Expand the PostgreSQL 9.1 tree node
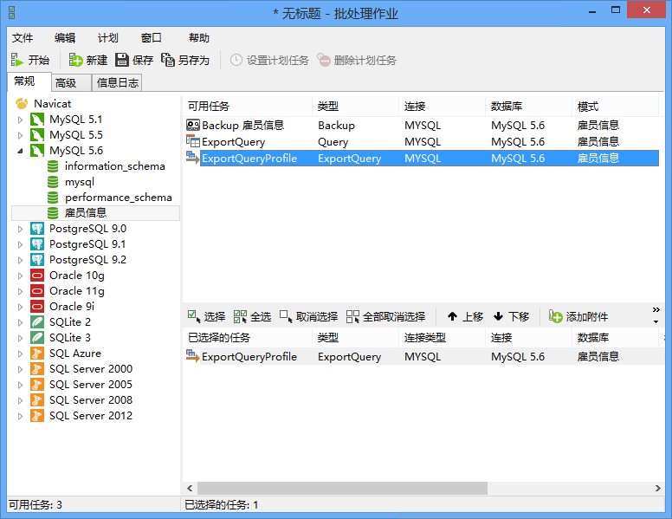This screenshot has height=519, width=672. [x=20, y=244]
